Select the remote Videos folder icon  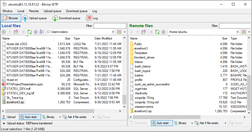[x=132, y=62]
